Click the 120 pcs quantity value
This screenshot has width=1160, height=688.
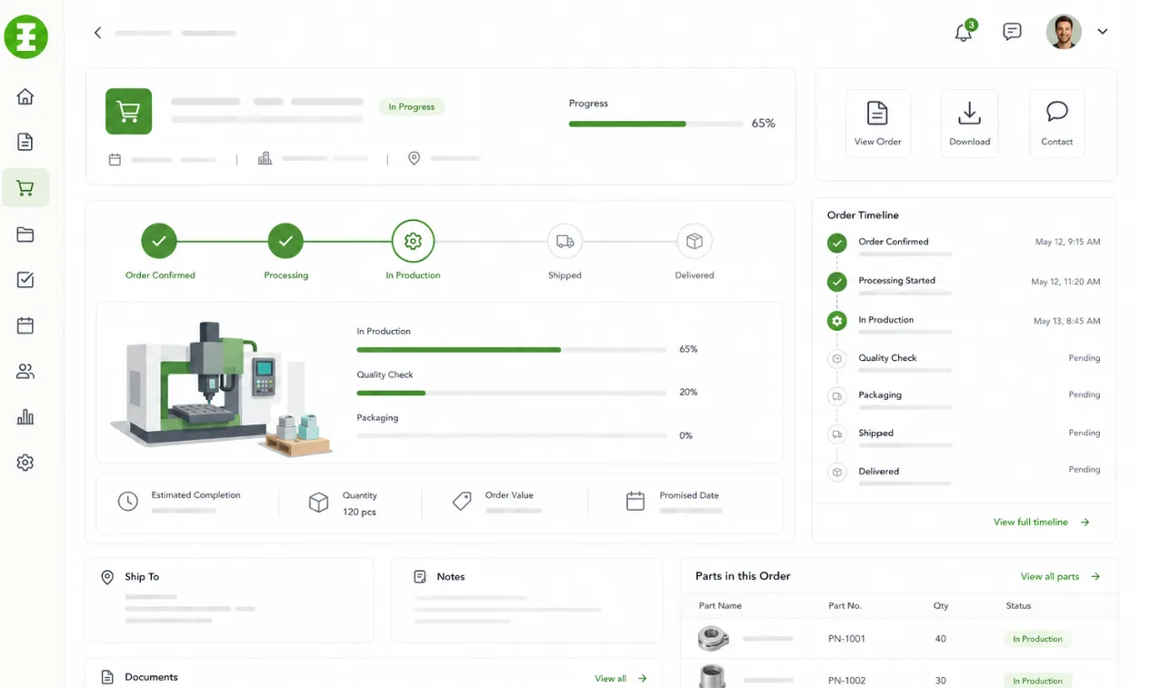click(359, 513)
